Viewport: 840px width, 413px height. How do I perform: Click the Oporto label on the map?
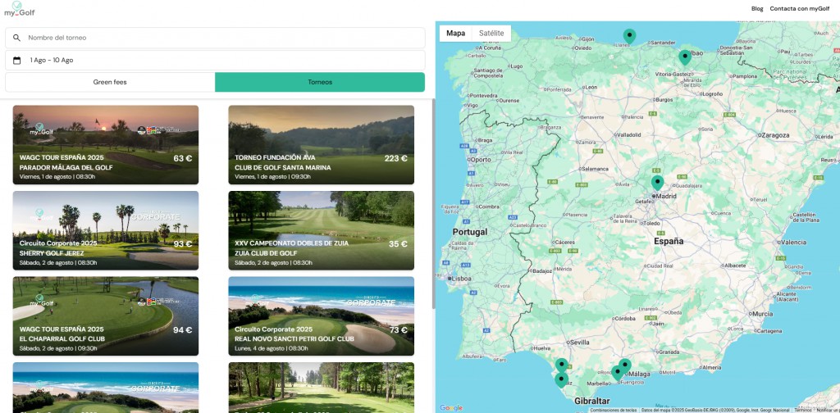pos(481,160)
